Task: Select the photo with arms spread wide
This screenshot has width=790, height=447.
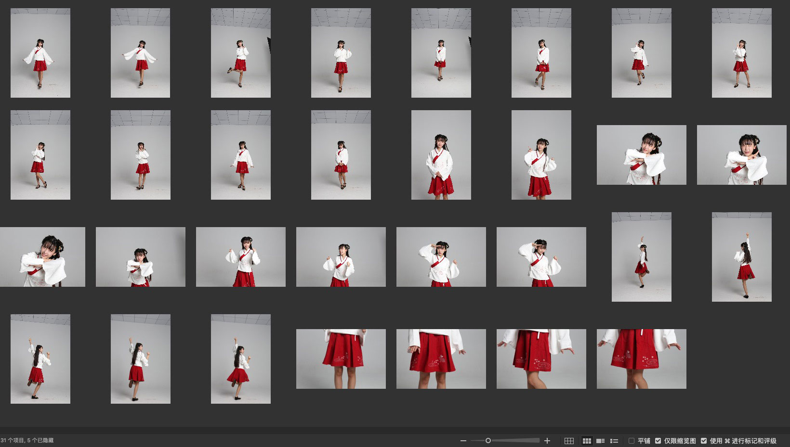Action: pyautogui.click(x=140, y=53)
